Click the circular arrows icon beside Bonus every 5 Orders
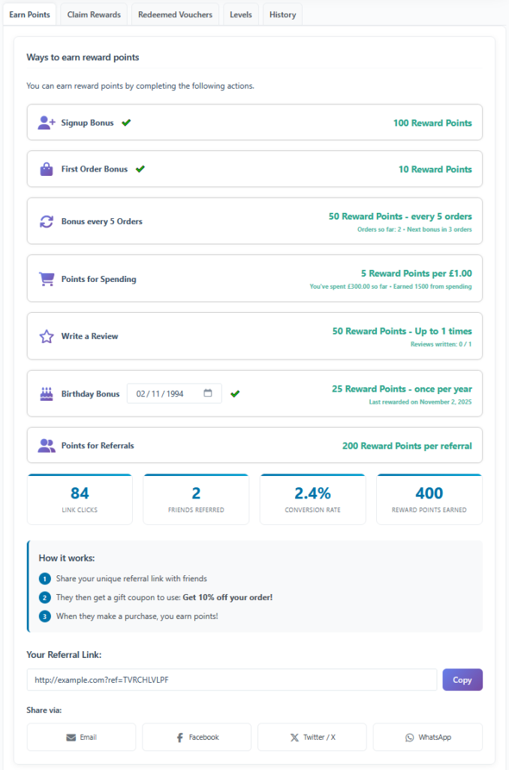This screenshot has width=509, height=770. pyautogui.click(x=47, y=220)
